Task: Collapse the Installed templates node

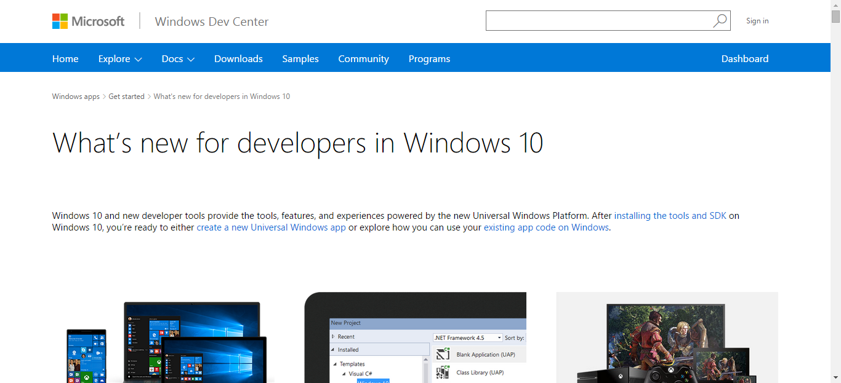Action: (x=333, y=349)
